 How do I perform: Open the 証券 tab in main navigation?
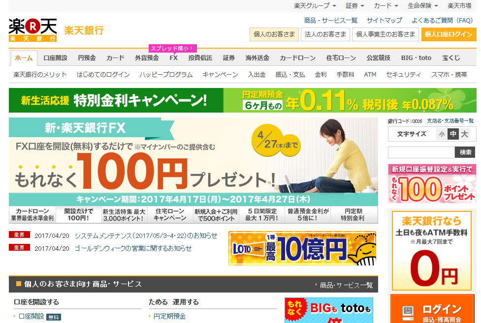tap(229, 58)
